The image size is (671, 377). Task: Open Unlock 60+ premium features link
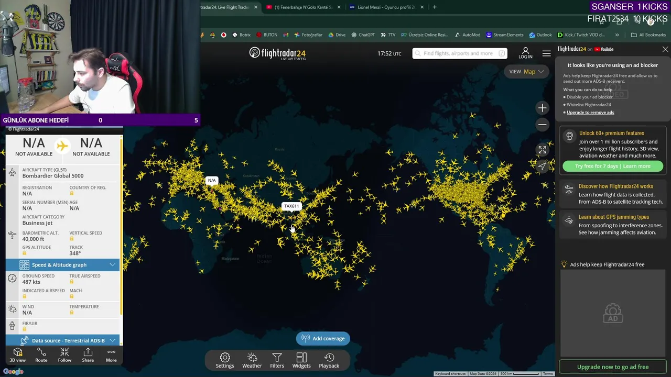click(611, 134)
